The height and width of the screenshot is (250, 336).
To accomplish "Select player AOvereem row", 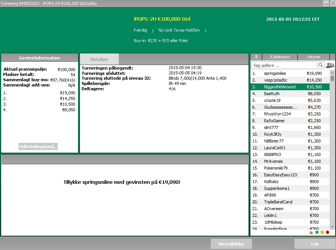I will pyautogui.click(x=290, y=209).
